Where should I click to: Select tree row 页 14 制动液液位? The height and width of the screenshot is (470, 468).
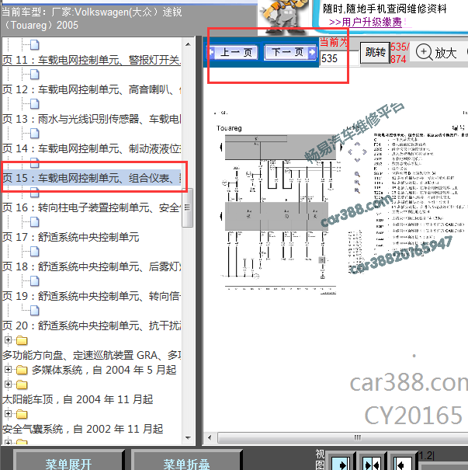tap(92, 148)
